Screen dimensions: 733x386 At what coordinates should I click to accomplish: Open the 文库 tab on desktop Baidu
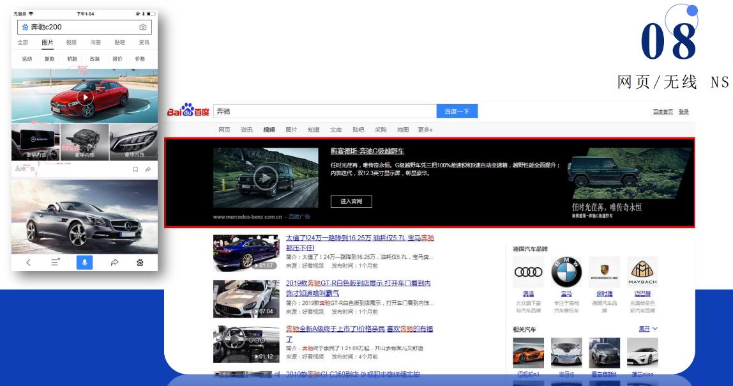[x=336, y=130]
